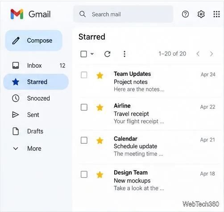Click 'The meeting time ...' preview
224x212 pixels.
point(138,154)
